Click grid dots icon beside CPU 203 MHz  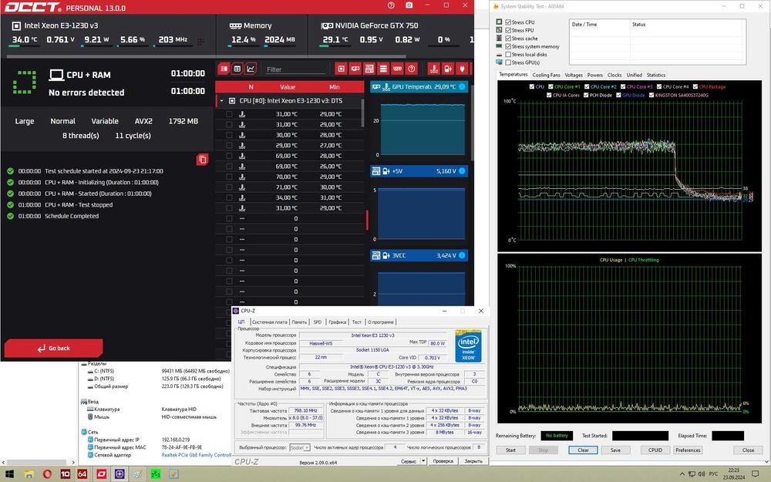coord(200,42)
